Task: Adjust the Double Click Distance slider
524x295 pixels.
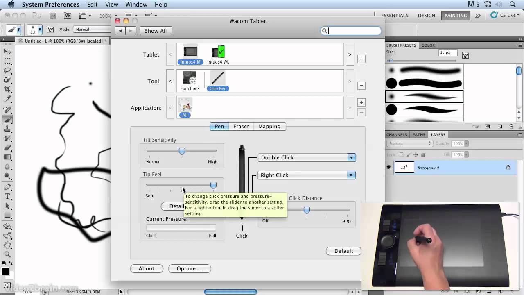Action: [x=307, y=210]
